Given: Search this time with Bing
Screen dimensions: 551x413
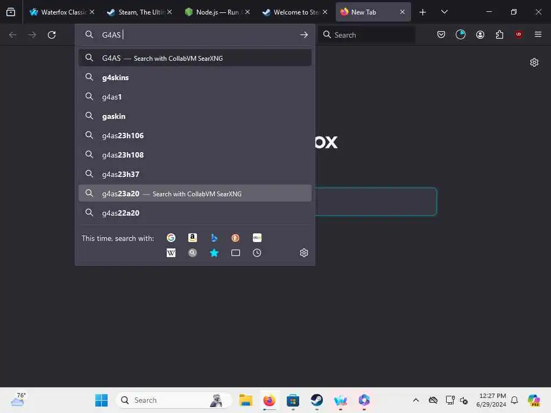Looking at the screenshot, I should point(214,238).
